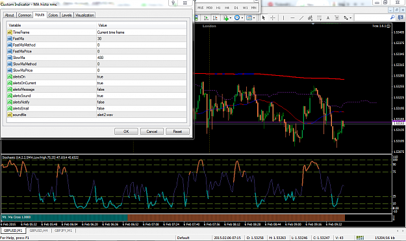This screenshot has width=406, height=241.
Task: Expand Indicators list dropdown arrow
Action: coord(231,18)
